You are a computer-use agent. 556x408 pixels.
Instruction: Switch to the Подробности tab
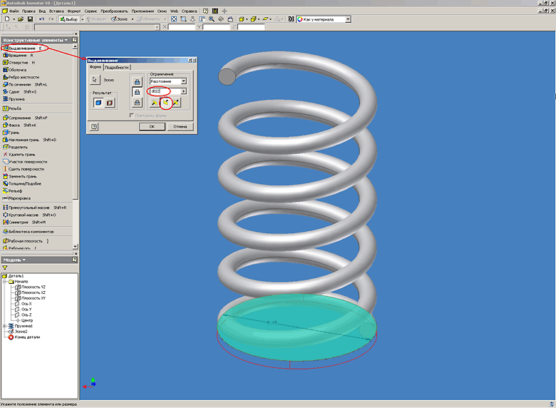tap(117, 68)
